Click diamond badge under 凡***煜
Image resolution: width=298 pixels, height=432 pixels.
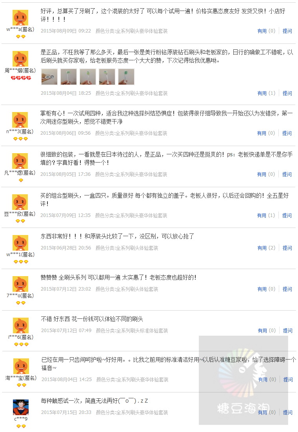(x=21, y=180)
